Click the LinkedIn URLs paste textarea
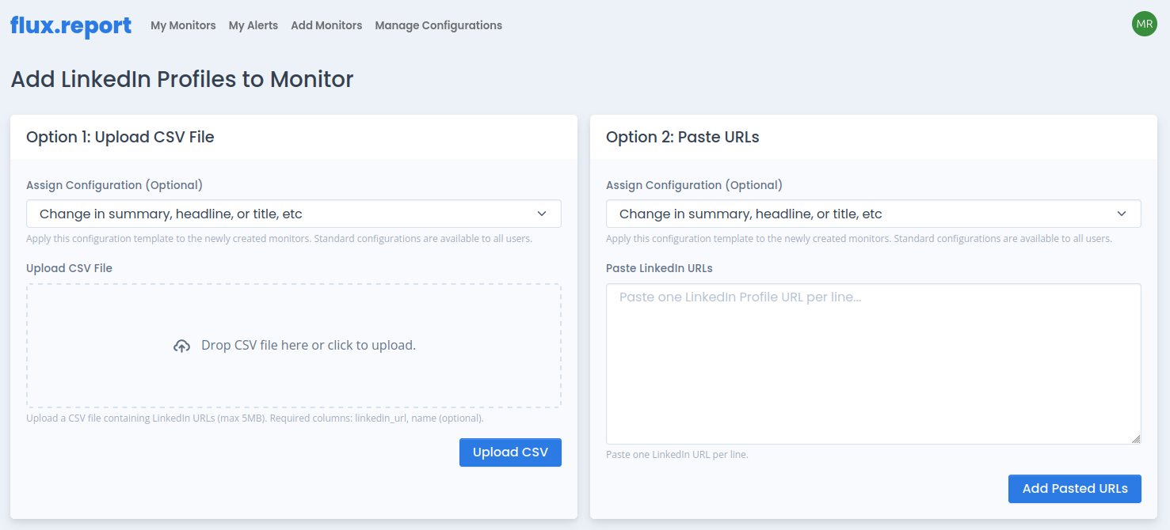The height and width of the screenshot is (530, 1170). pyautogui.click(x=872, y=363)
